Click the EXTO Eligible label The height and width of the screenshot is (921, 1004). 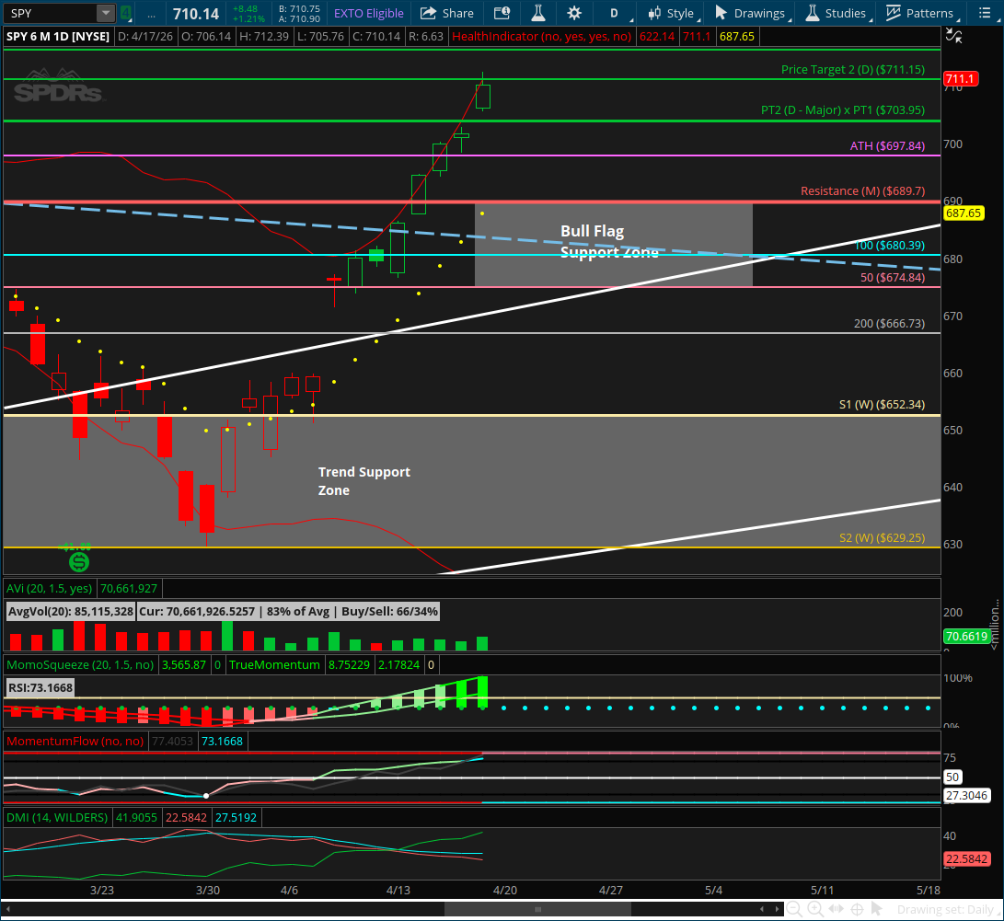pos(369,14)
